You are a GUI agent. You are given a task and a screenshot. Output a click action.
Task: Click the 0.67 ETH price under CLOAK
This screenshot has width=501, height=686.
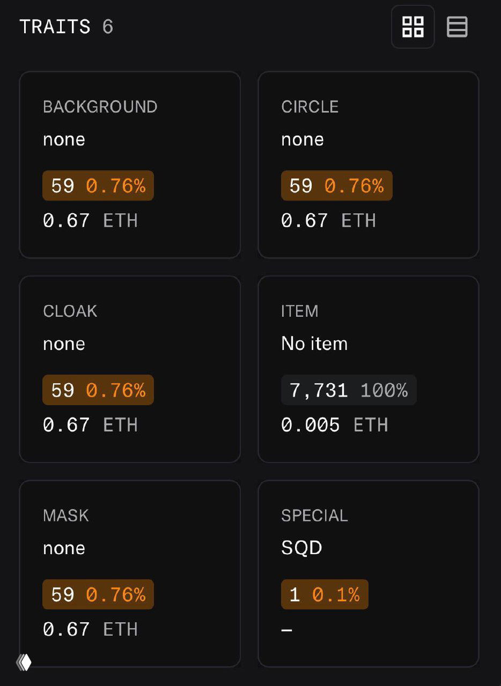(90, 425)
